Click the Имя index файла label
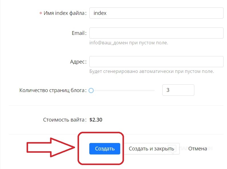 [65, 13]
